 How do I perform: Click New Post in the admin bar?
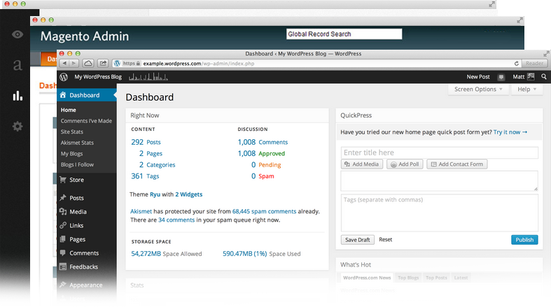coord(478,76)
